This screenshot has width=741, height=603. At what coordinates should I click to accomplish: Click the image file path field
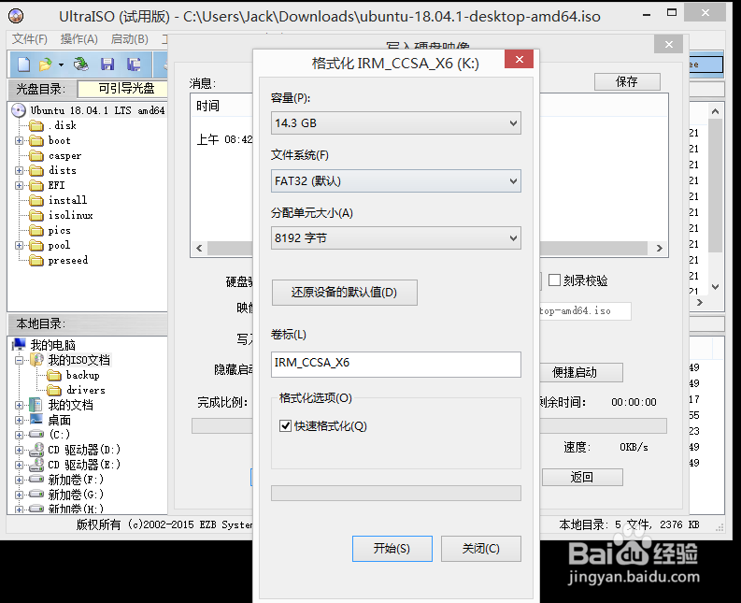585,311
